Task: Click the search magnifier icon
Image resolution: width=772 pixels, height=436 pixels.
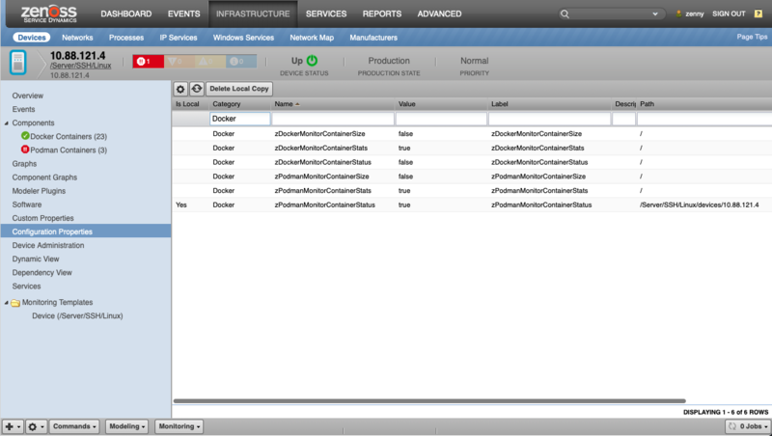Action: pos(565,14)
